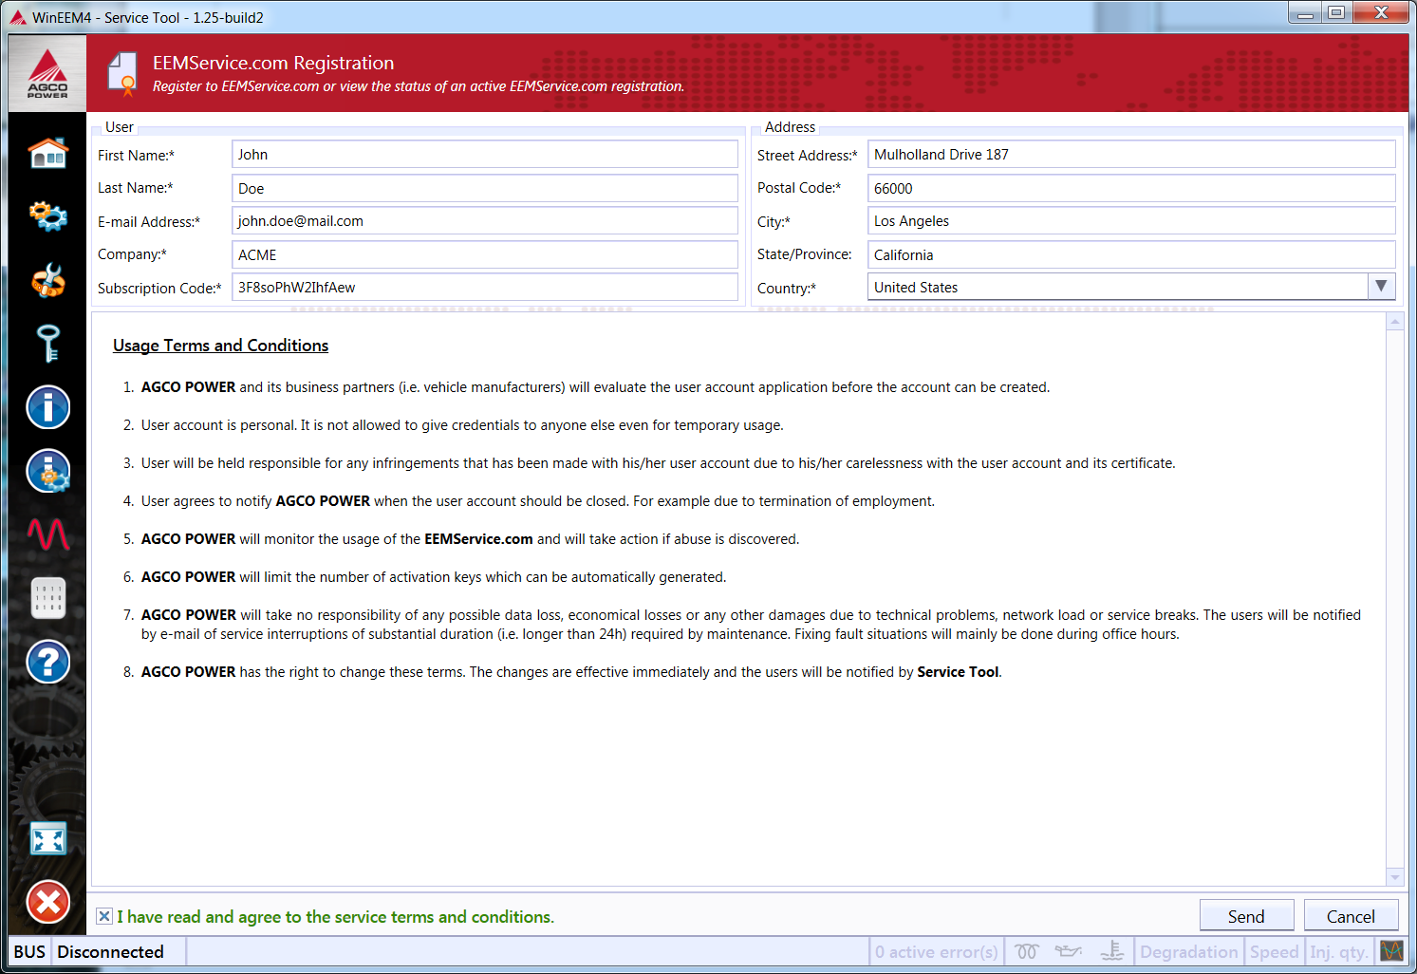The height and width of the screenshot is (974, 1417).
Task: Click the fullscreen arrows icon
Action: coord(47,839)
